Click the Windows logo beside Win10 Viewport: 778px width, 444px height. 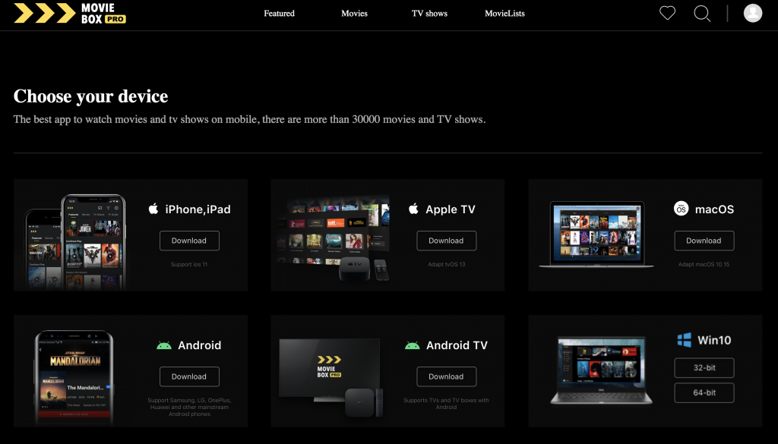(x=685, y=340)
